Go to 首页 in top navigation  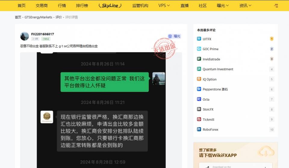(x=22, y=5)
